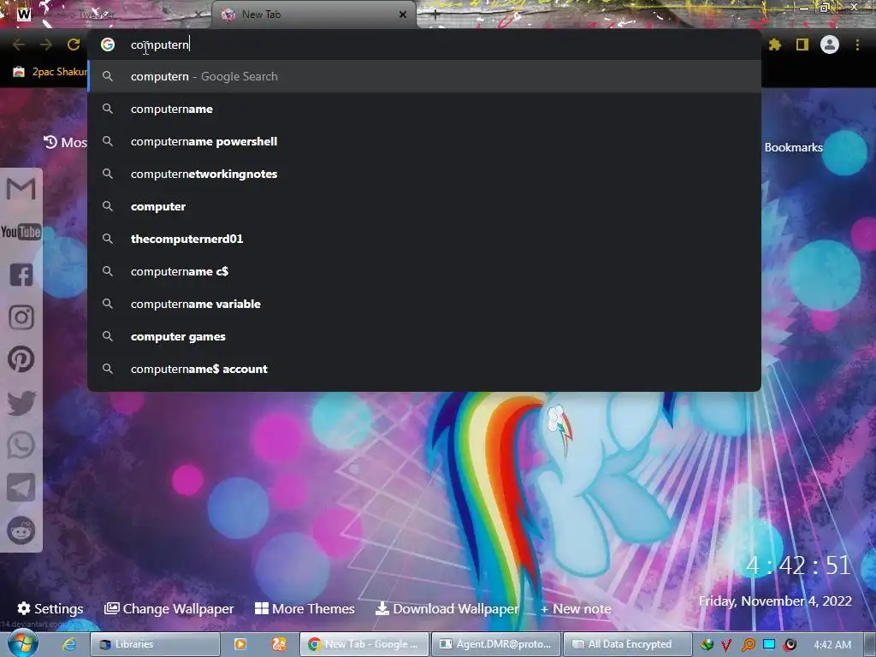
Task: Select 'computern - Google Search' suggestion
Action: tap(424, 76)
